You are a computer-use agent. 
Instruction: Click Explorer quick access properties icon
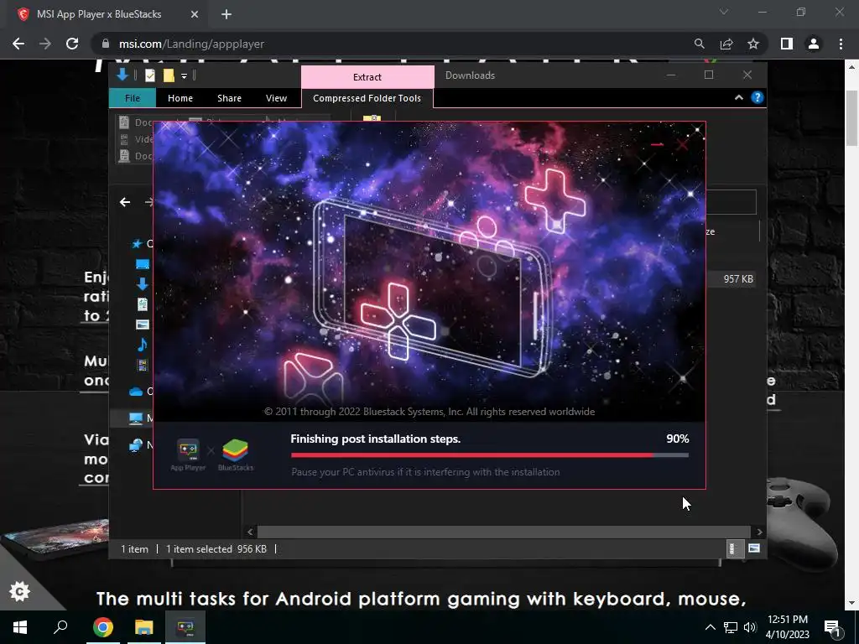[x=150, y=75]
